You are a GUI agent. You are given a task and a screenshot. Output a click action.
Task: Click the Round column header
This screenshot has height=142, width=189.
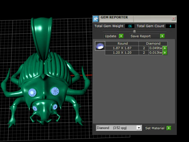click(x=122, y=43)
